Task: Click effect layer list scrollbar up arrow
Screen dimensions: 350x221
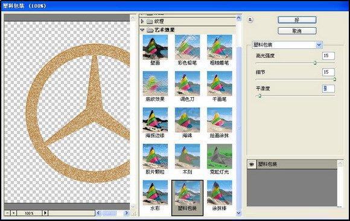Action: [340, 164]
